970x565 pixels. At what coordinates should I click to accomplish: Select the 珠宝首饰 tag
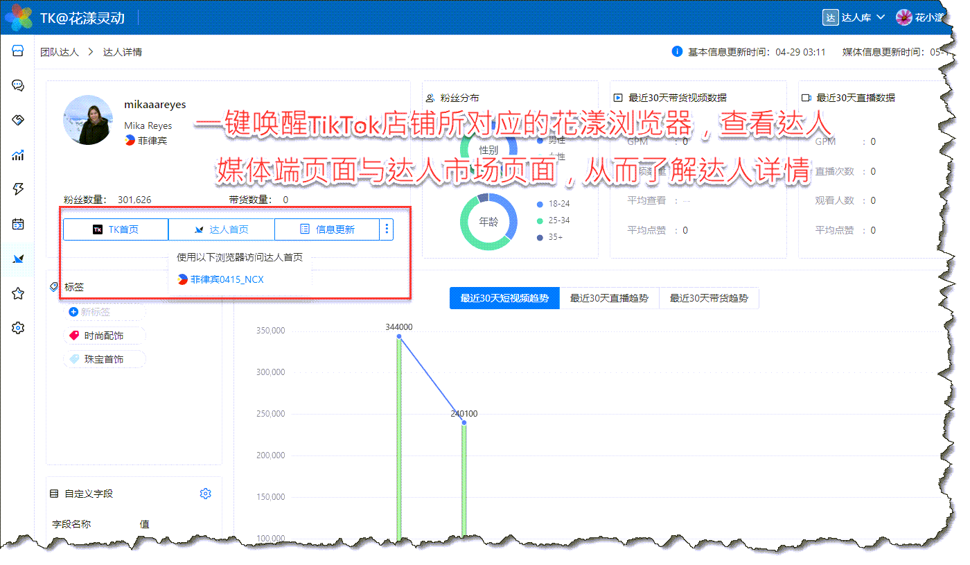click(x=104, y=359)
